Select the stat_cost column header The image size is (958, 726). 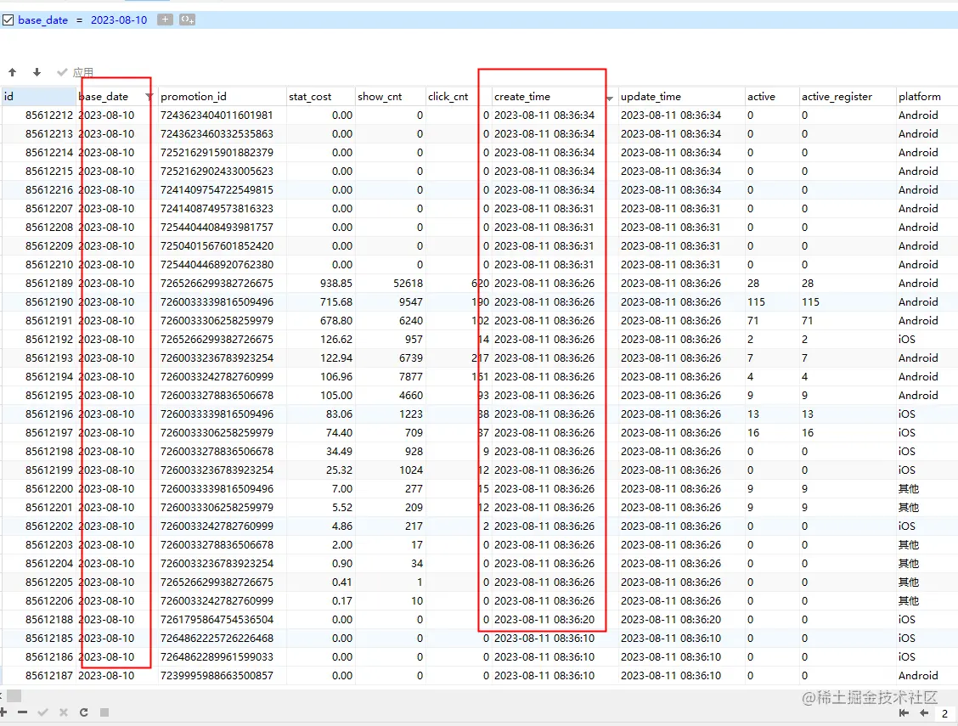tap(321, 97)
